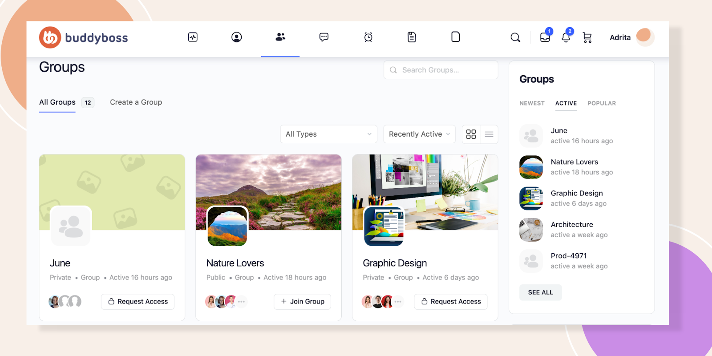712x356 pixels.
Task: Click the See All button
Action: pos(541,292)
